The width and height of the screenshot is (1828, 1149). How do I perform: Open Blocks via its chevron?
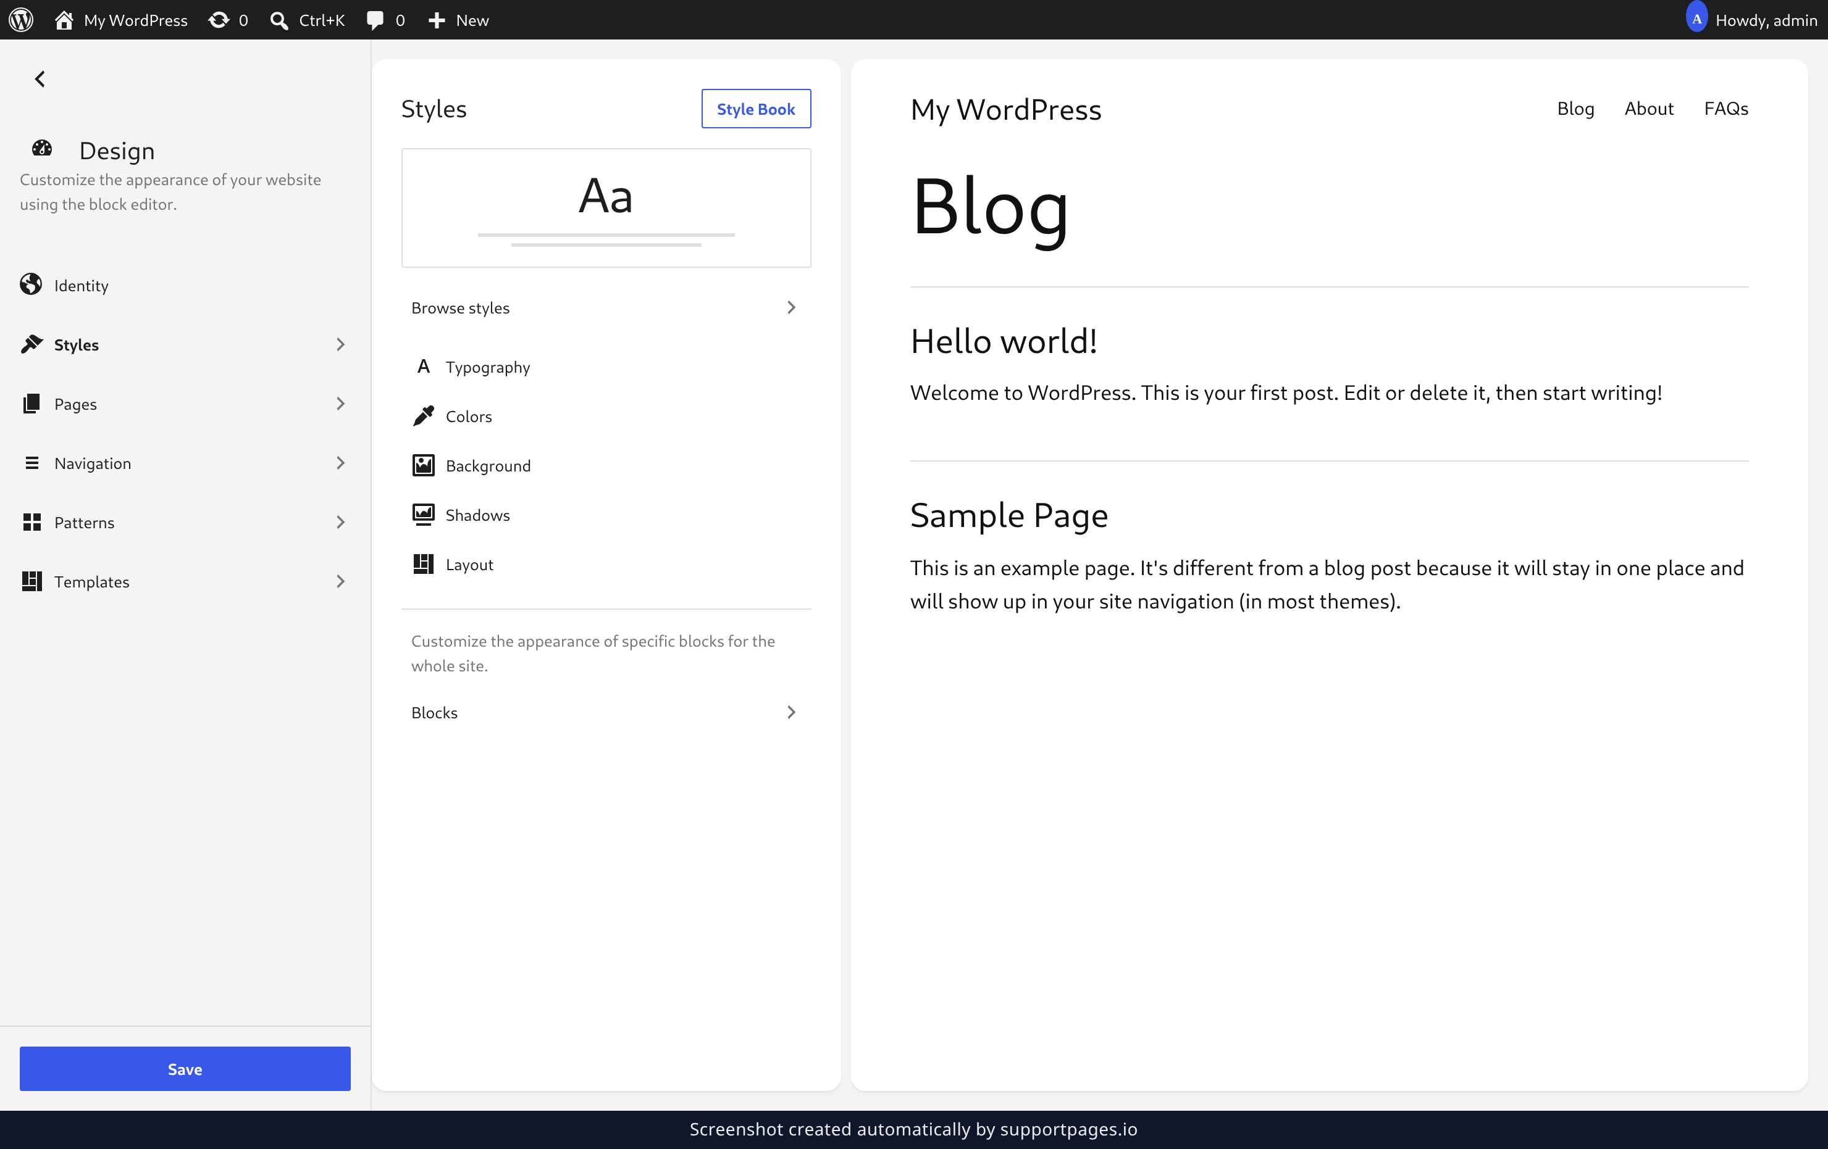pos(791,711)
